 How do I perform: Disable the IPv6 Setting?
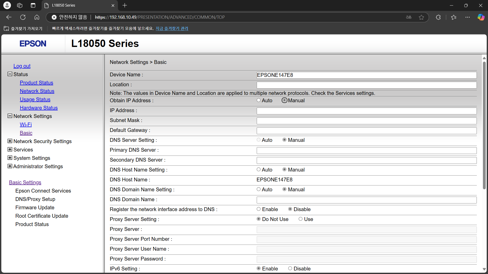290,268
